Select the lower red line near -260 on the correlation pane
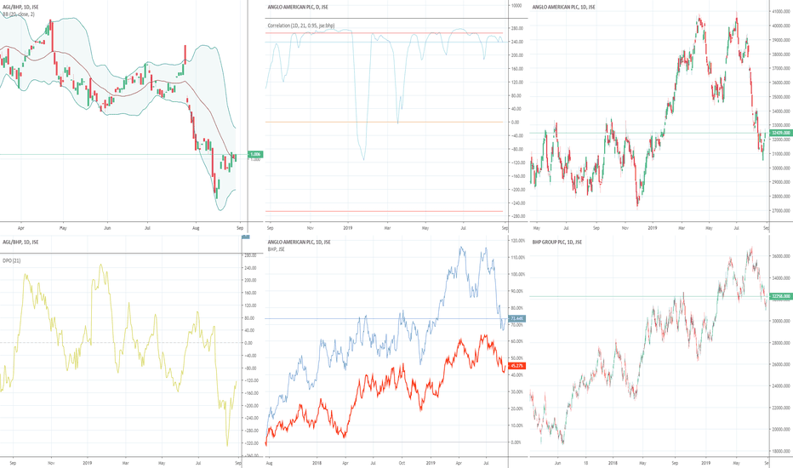This screenshot has width=793, height=468. [x=385, y=212]
